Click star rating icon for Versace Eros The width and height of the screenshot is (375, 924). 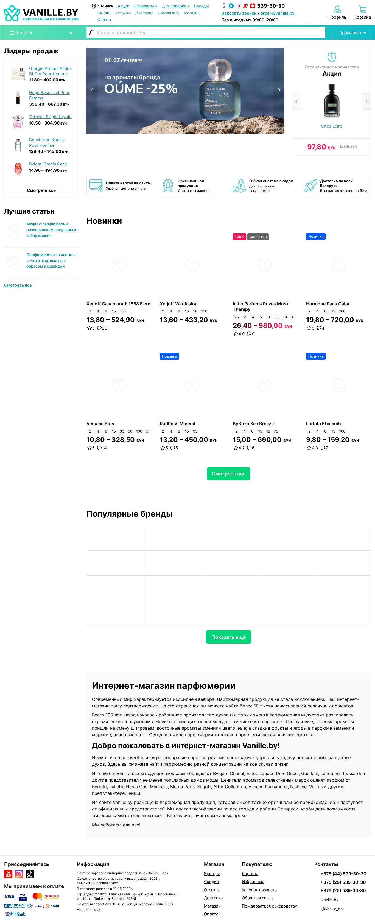point(89,448)
